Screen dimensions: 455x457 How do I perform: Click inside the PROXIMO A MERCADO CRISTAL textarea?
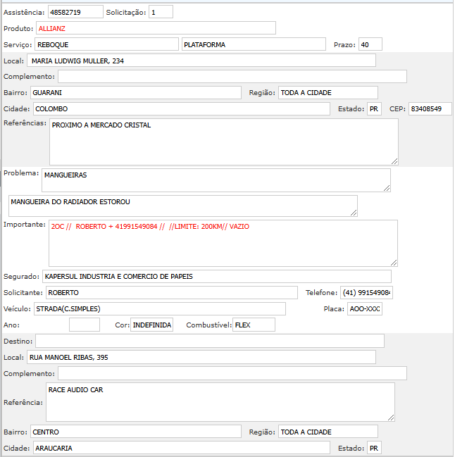pos(223,142)
